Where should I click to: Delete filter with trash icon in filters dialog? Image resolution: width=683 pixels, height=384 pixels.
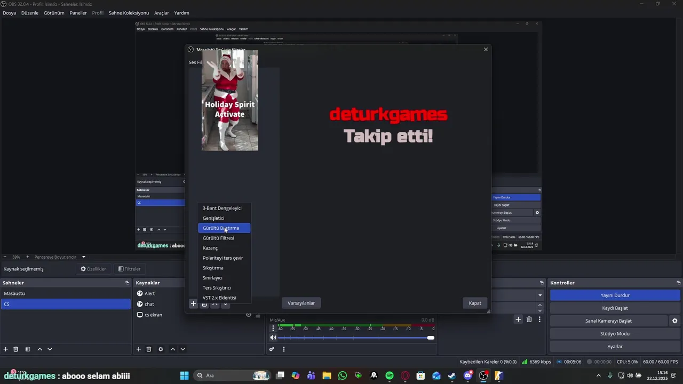point(204,304)
